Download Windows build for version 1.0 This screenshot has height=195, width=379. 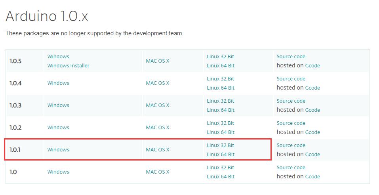pyautogui.click(x=58, y=172)
